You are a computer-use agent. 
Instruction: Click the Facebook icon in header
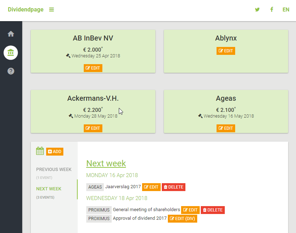(x=272, y=10)
